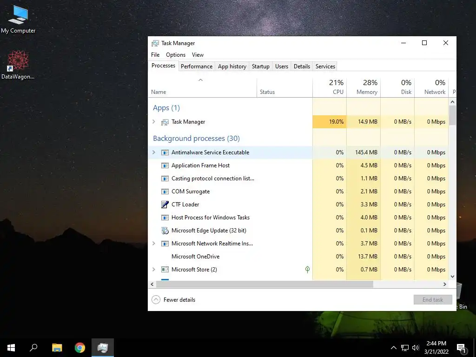Switch to the Startup tab
This screenshot has width=476, height=357.
click(260, 66)
